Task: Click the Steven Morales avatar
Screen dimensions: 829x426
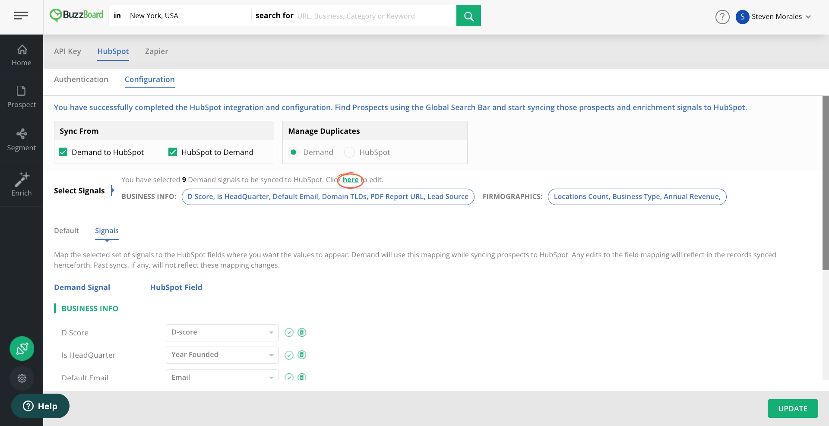Action: tap(742, 17)
